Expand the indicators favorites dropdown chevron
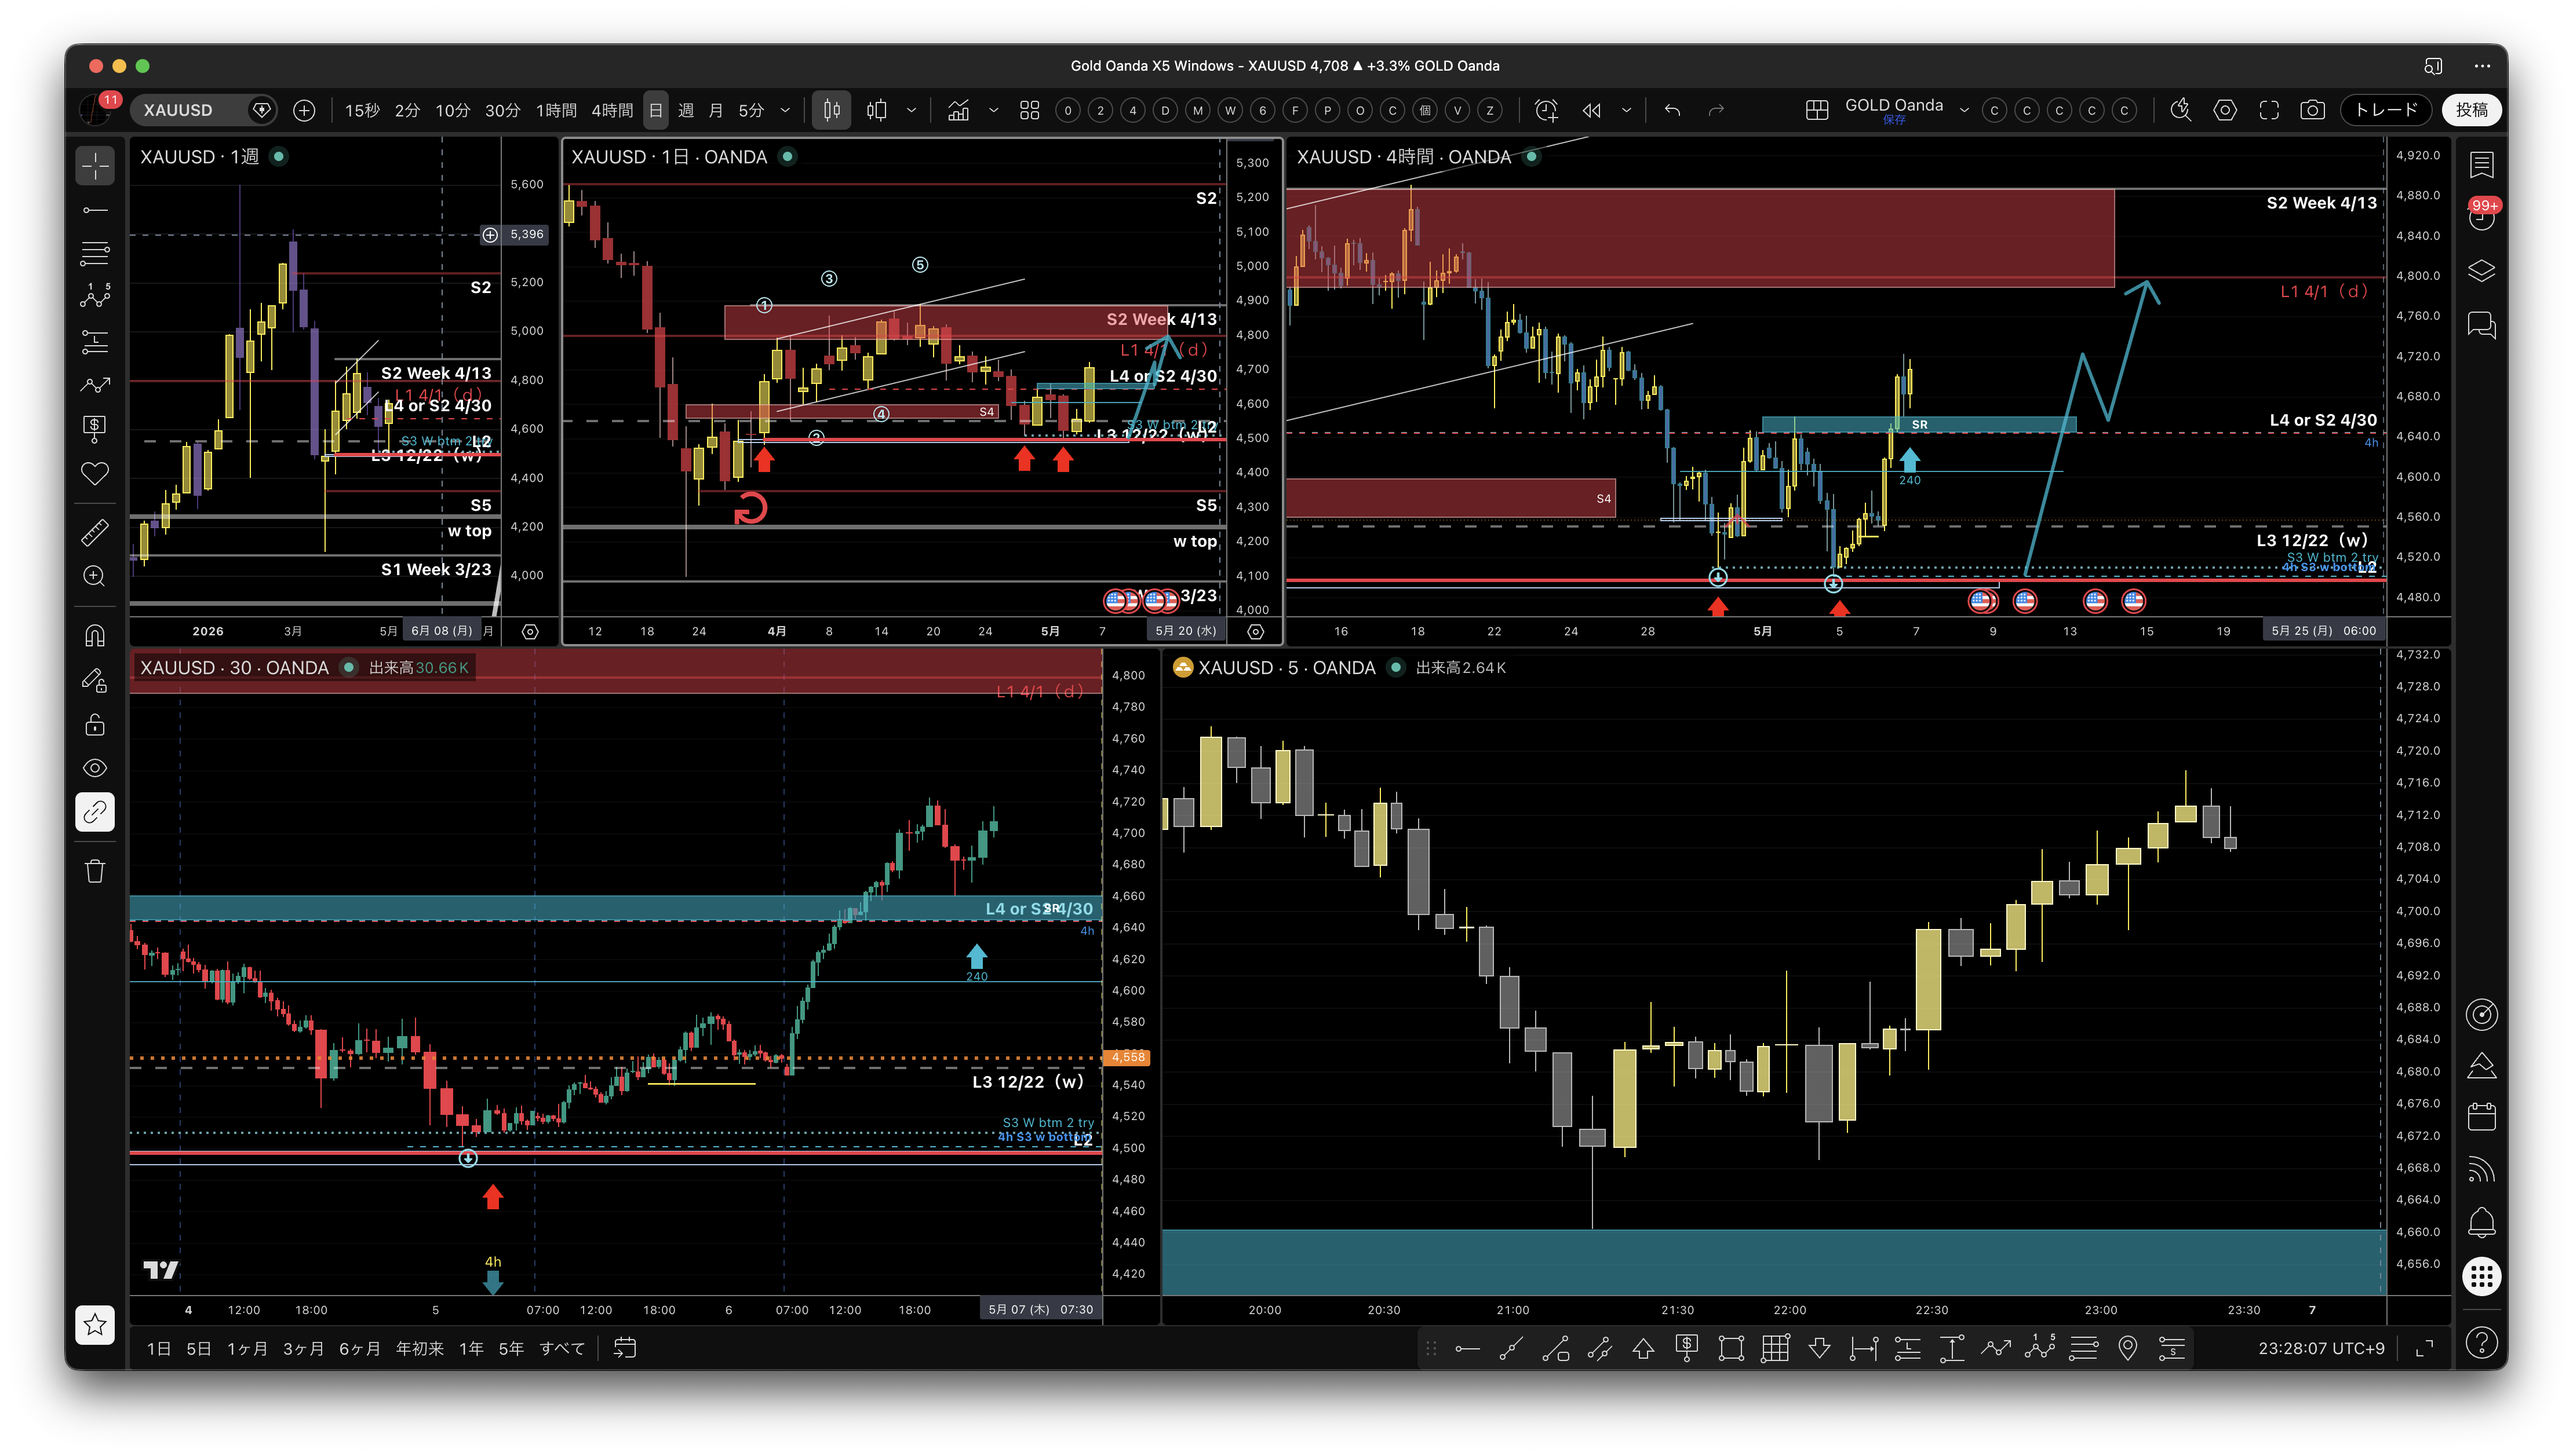Screen dimensions: 2573x1456 993,110
